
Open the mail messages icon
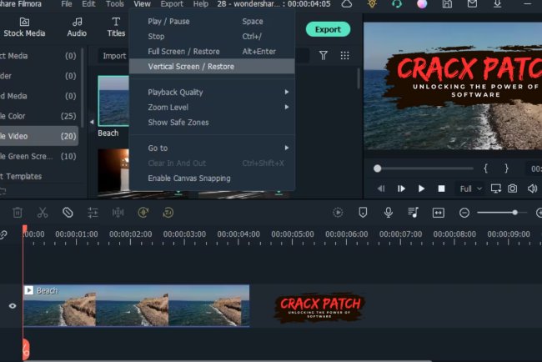click(x=472, y=4)
